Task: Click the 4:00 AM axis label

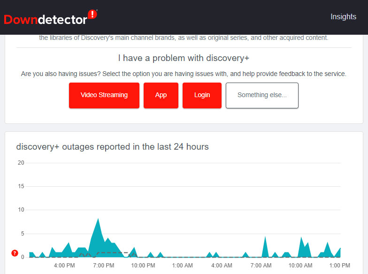Action: (x=222, y=266)
